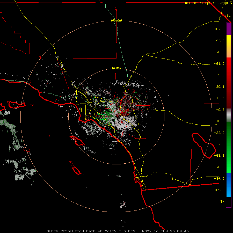Click the [KT] units label

(221, 18)
